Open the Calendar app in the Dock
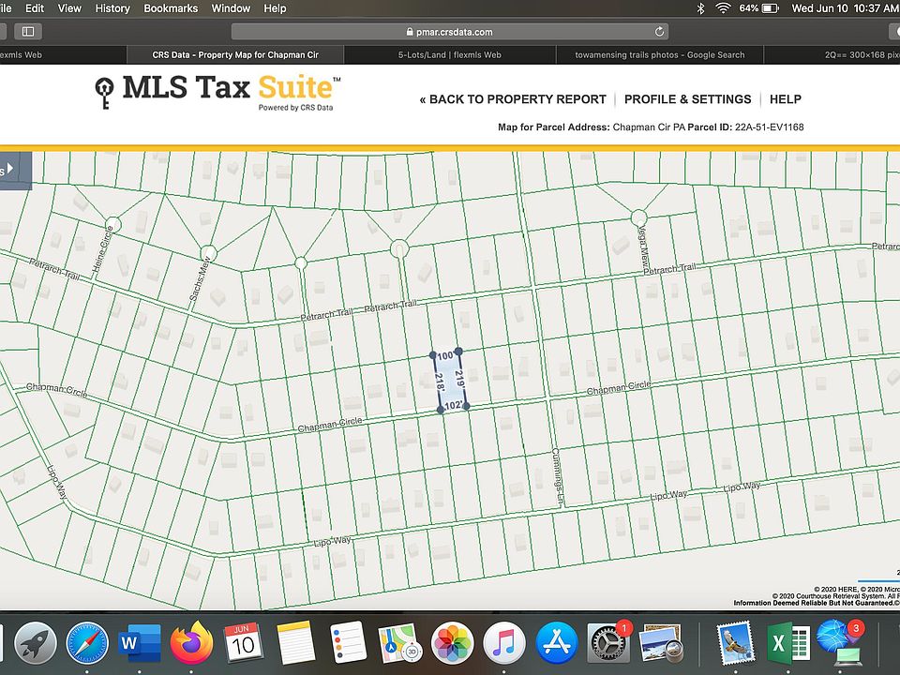 coord(244,643)
